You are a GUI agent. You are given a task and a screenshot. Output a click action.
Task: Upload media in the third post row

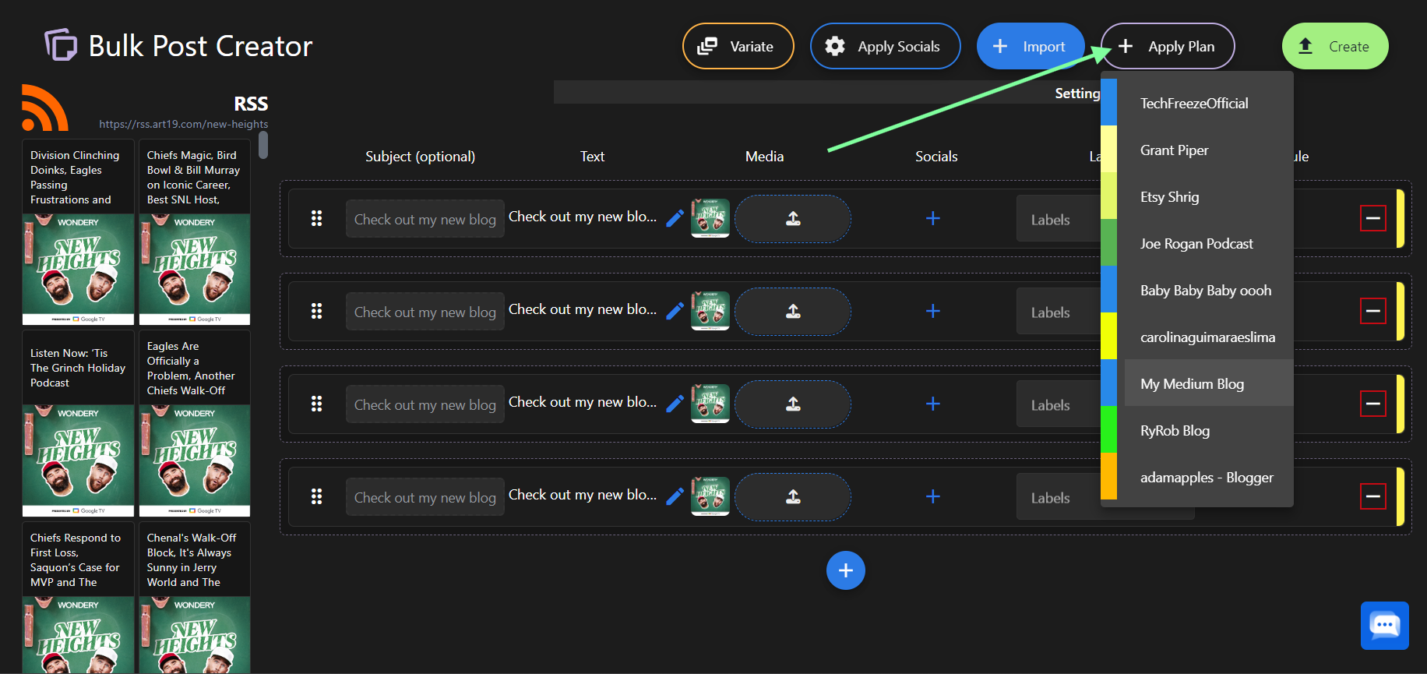pos(792,404)
